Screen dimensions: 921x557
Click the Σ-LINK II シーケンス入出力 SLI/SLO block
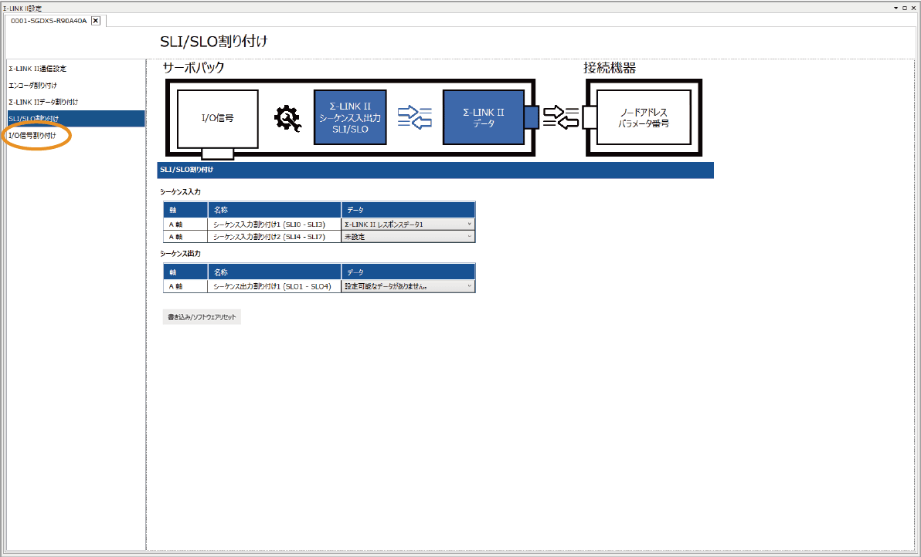349,117
